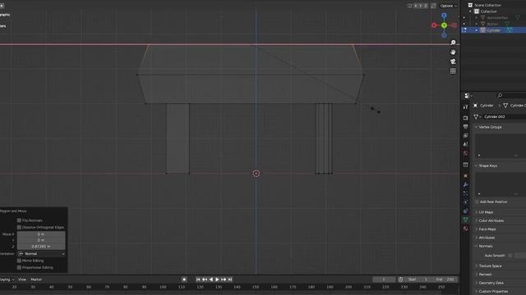Open the Scene properties tab icon
This screenshot has height=295, width=526.
pyautogui.click(x=465, y=144)
